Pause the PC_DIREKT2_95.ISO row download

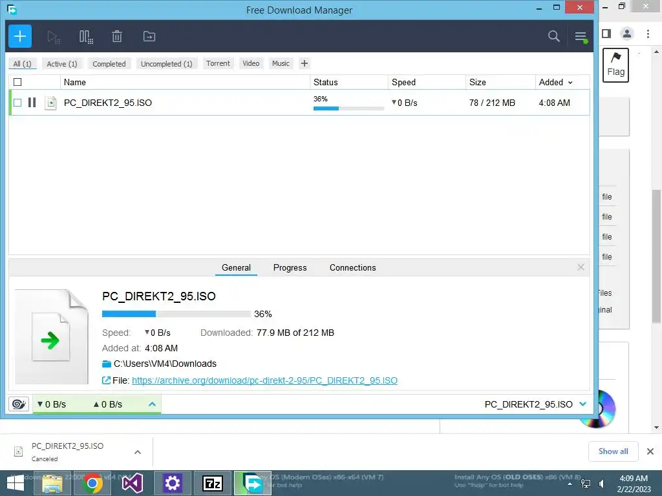tap(32, 103)
